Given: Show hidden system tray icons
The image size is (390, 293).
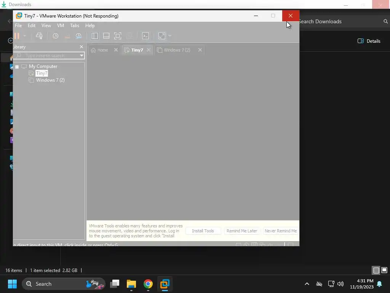Looking at the screenshot, I should pos(307,284).
